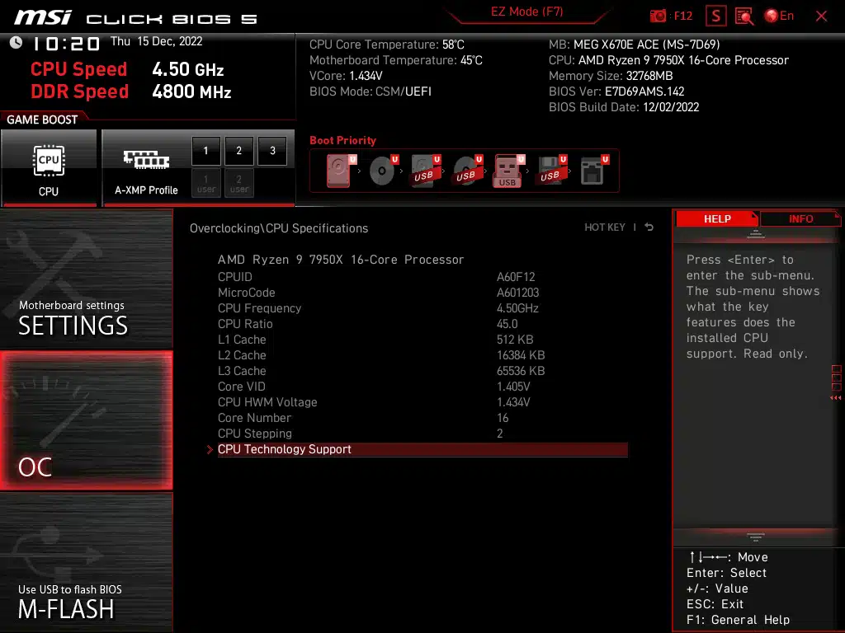The image size is (845, 633).
Task: Select A-XMP profile 1
Action: tap(205, 151)
